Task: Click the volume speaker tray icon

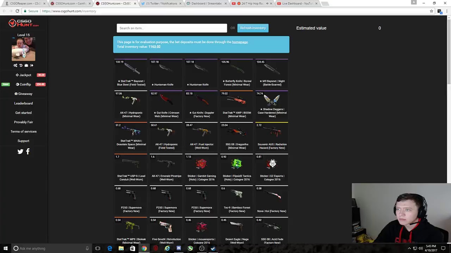Action: [x=421, y=248]
